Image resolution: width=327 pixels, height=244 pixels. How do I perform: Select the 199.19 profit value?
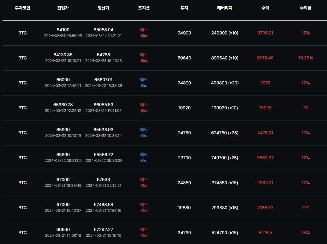pos(265,108)
